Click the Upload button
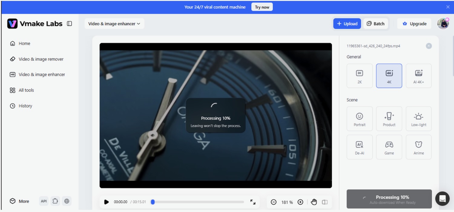The image size is (454, 212). [x=347, y=24]
